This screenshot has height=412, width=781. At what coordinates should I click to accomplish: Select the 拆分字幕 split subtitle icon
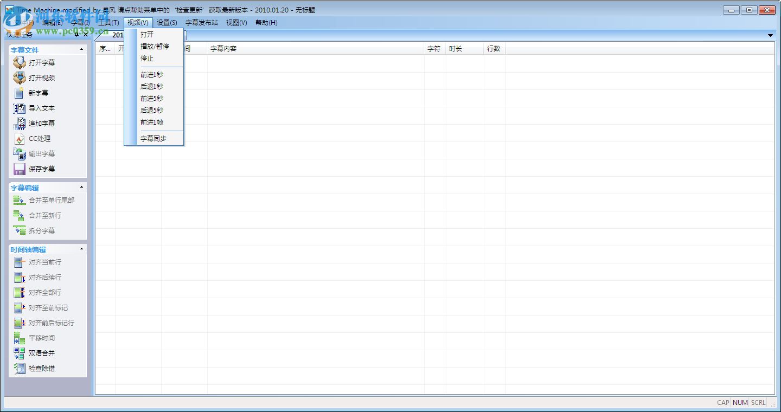pos(20,230)
